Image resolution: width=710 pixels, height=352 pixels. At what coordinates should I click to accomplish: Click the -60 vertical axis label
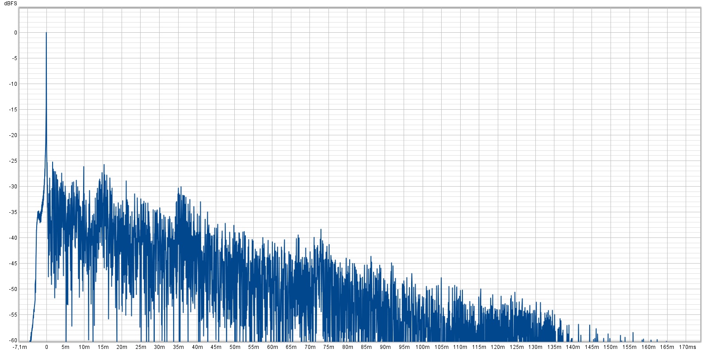[x=13, y=341]
